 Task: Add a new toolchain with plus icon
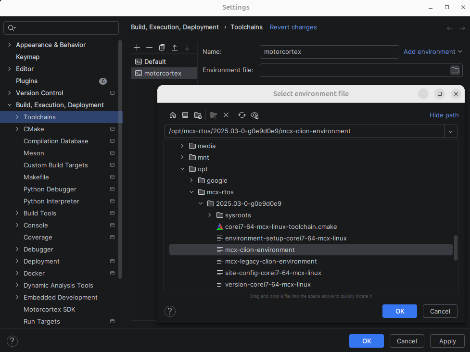137,48
